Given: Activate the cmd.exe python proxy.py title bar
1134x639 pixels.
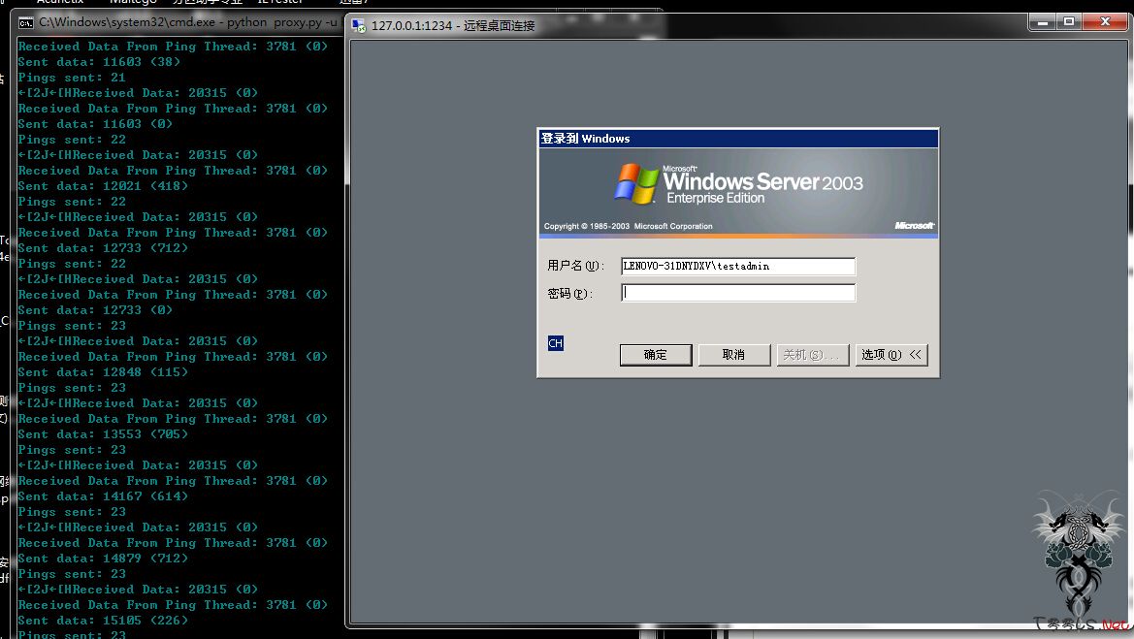Looking at the screenshot, I should point(179,22).
